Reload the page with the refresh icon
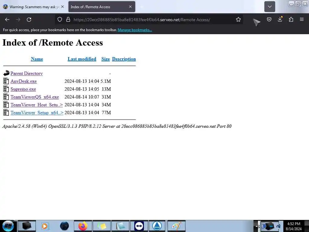Screen dimensions: 309x232 (29, 20)
